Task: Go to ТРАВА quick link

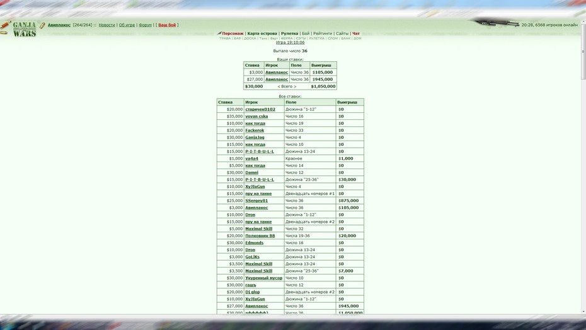Action: pos(225,38)
